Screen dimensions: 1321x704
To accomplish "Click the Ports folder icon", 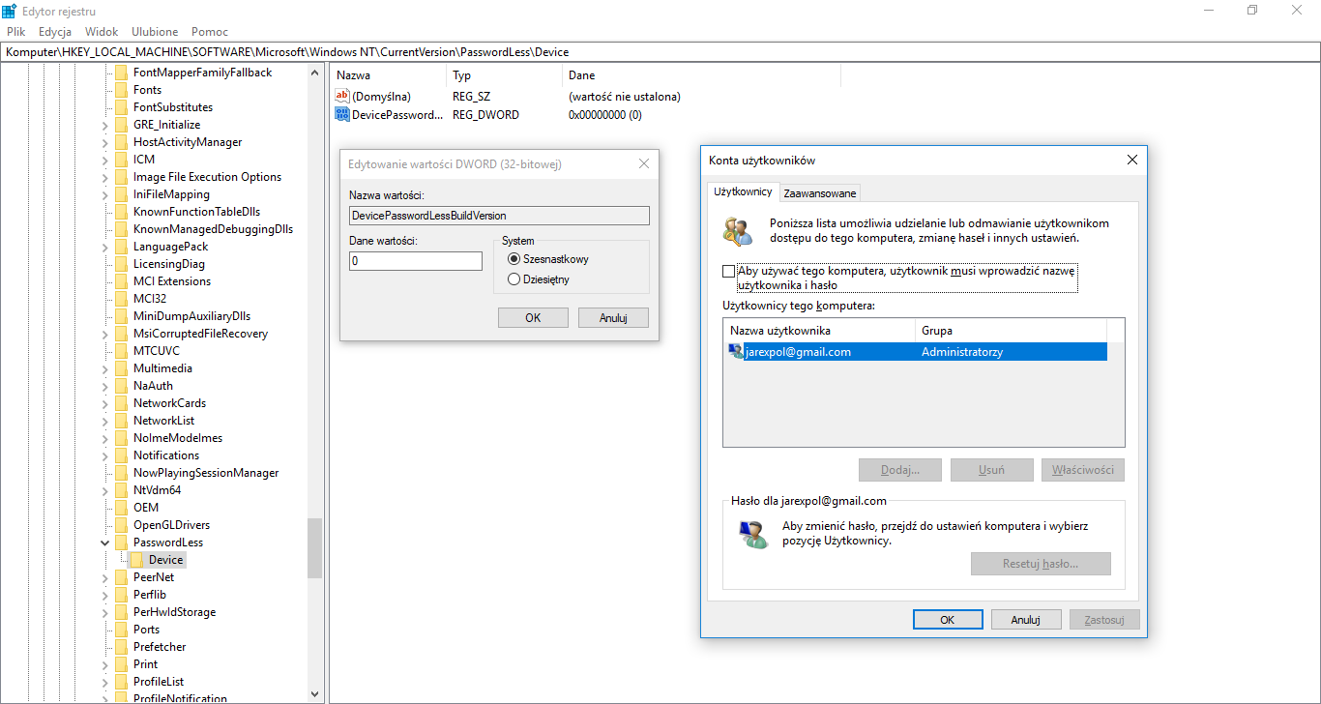I will pyautogui.click(x=121, y=630).
